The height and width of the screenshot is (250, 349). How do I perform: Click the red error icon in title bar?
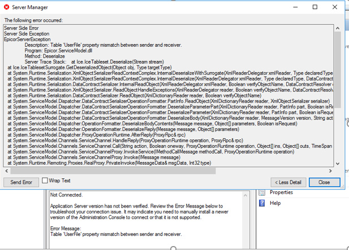point(7,7)
